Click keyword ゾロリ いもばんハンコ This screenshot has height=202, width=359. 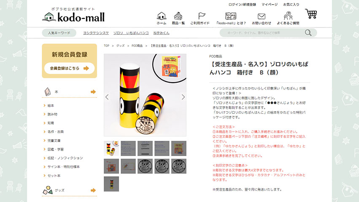131,33
